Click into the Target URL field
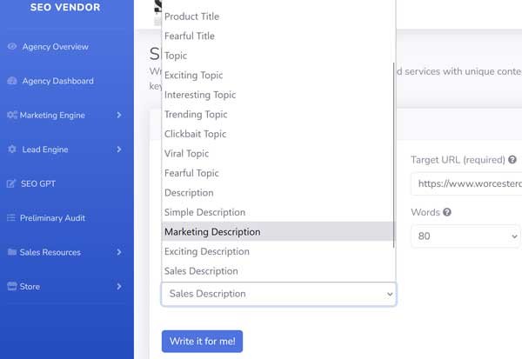This screenshot has height=359, width=522. pyautogui.click(x=465, y=184)
